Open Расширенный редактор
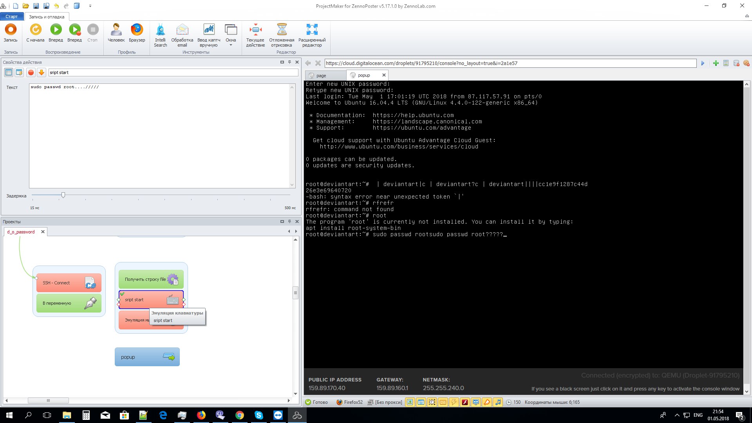Screen dimensions: 752x423 312,35
